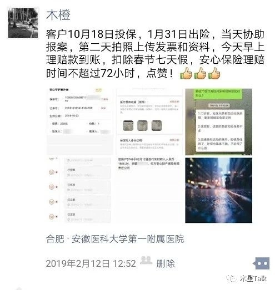This screenshot has height=290, width=275.
Task: Tap the visibility group people icon
Action: pos(146,260)
